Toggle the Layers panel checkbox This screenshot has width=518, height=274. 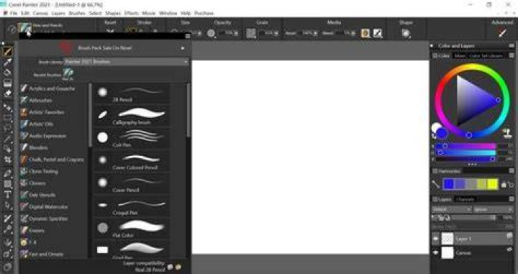(435, 199)
